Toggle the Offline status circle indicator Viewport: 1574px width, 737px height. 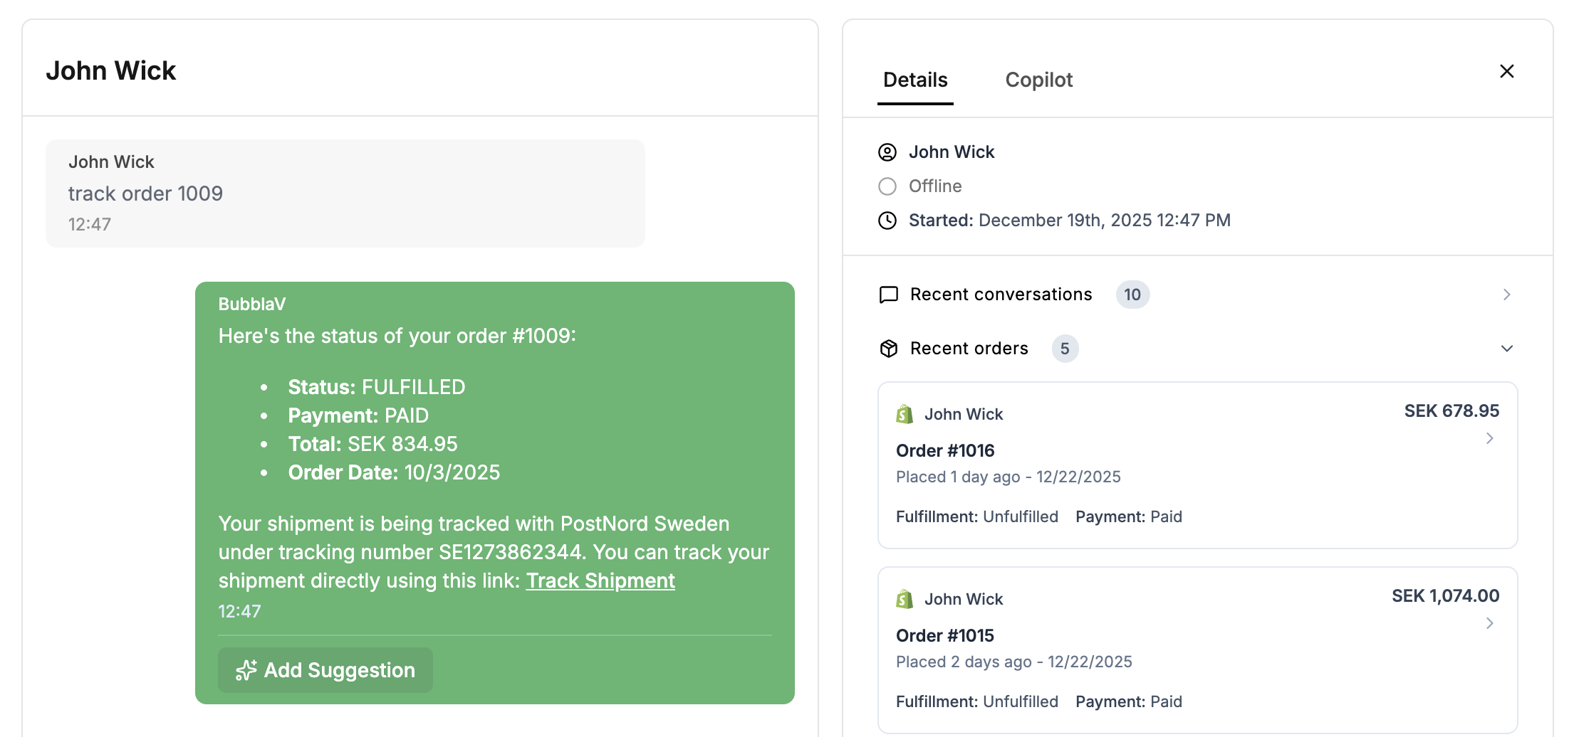pos(887,186)
